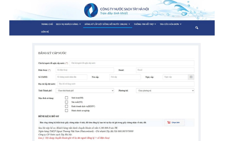Click the Vietcombank account line text
Viewport: 229px width, 141px height.
[x=86, y=131]
